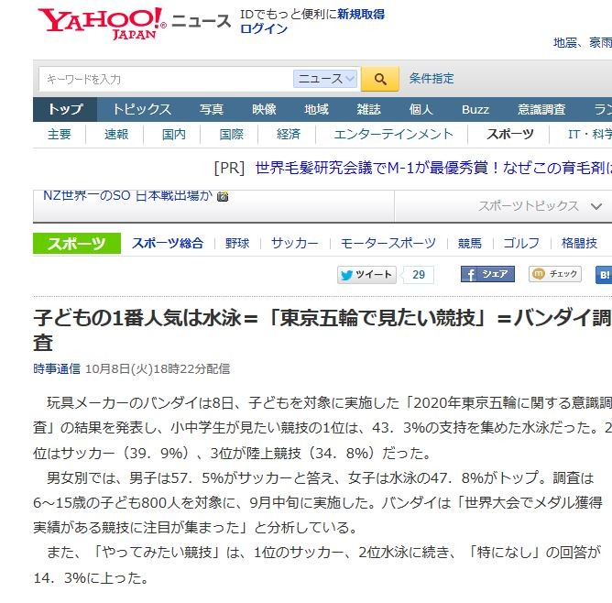Image resolution: width=612 pixels, height=603 pixels.
Task: Select the 地域 navigation tab
Action: point(316,109)
